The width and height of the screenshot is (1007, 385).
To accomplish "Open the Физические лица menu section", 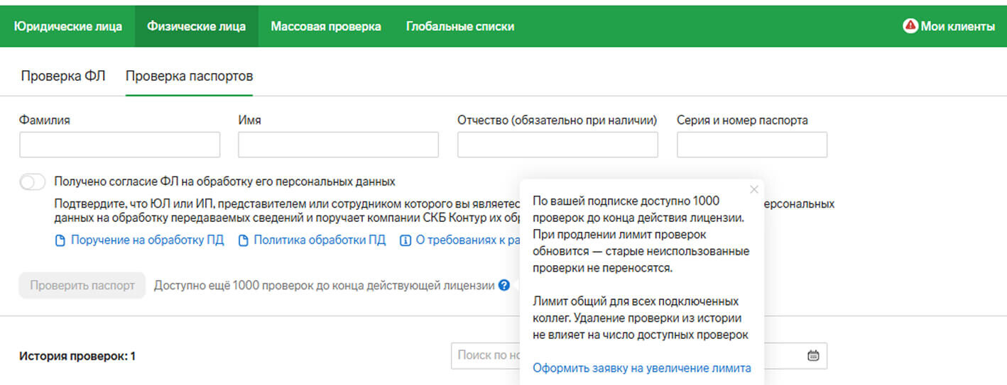I will click(197, 26).
